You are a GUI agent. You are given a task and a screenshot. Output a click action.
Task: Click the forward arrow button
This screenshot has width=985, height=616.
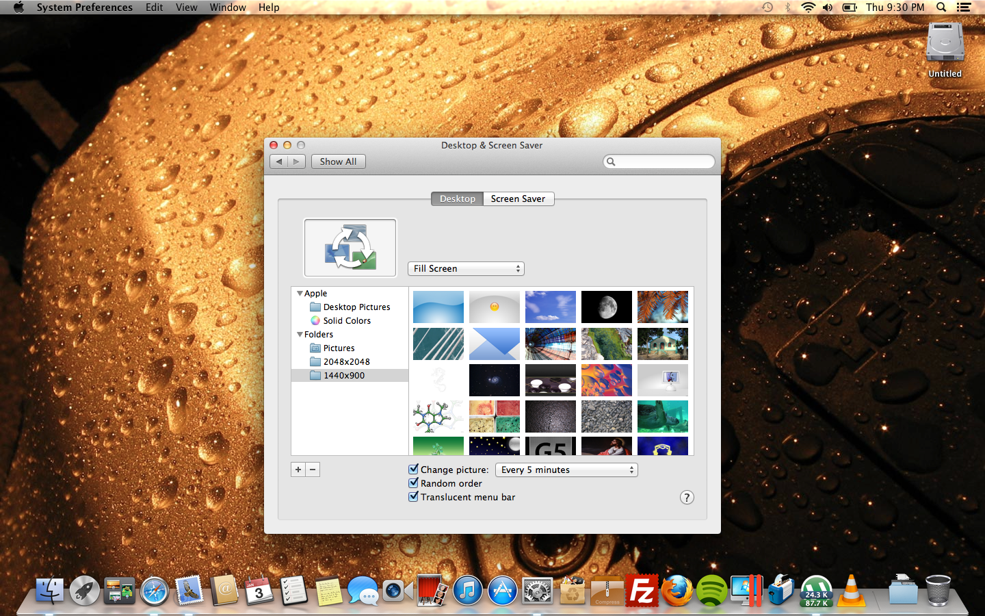(296, 162)
